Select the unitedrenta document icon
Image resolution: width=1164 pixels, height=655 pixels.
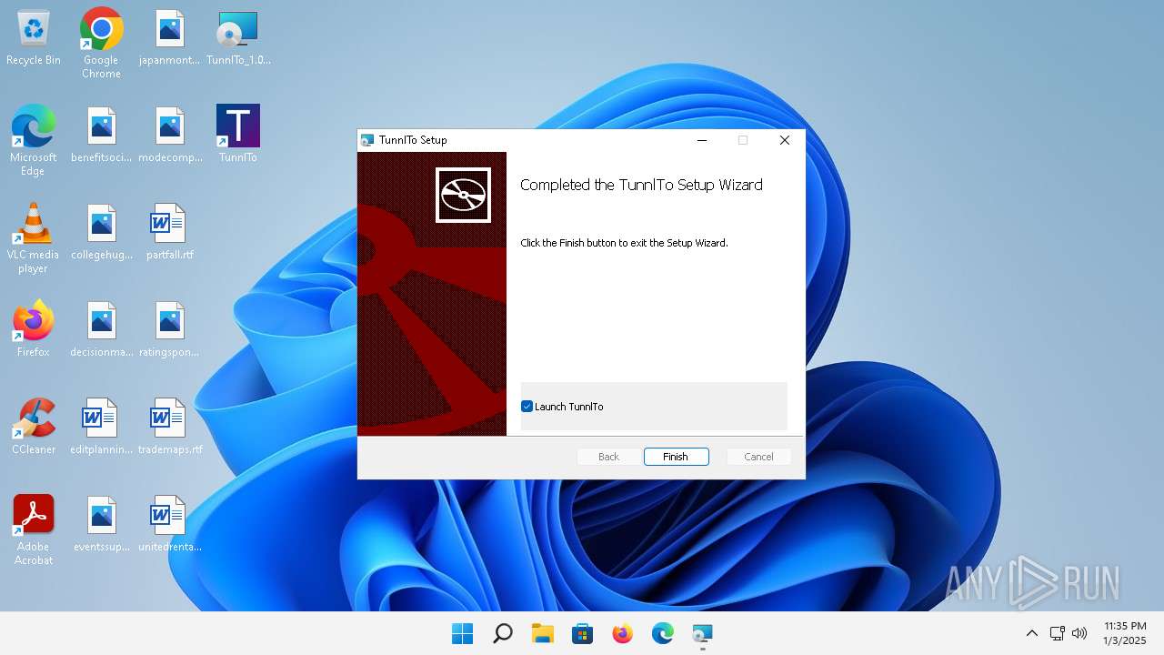tap(169, 524)
